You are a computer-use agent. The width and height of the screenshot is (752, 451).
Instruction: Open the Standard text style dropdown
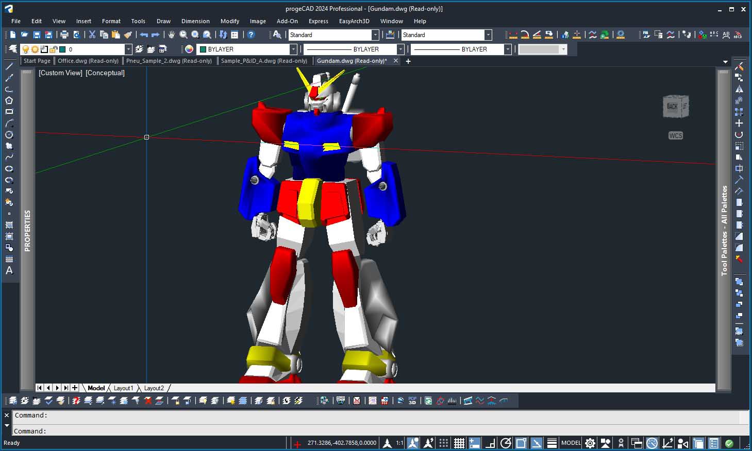tap(375, 35)
